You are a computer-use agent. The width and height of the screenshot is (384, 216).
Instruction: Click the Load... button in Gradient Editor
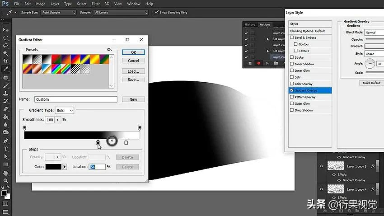[x=133, y=71]
